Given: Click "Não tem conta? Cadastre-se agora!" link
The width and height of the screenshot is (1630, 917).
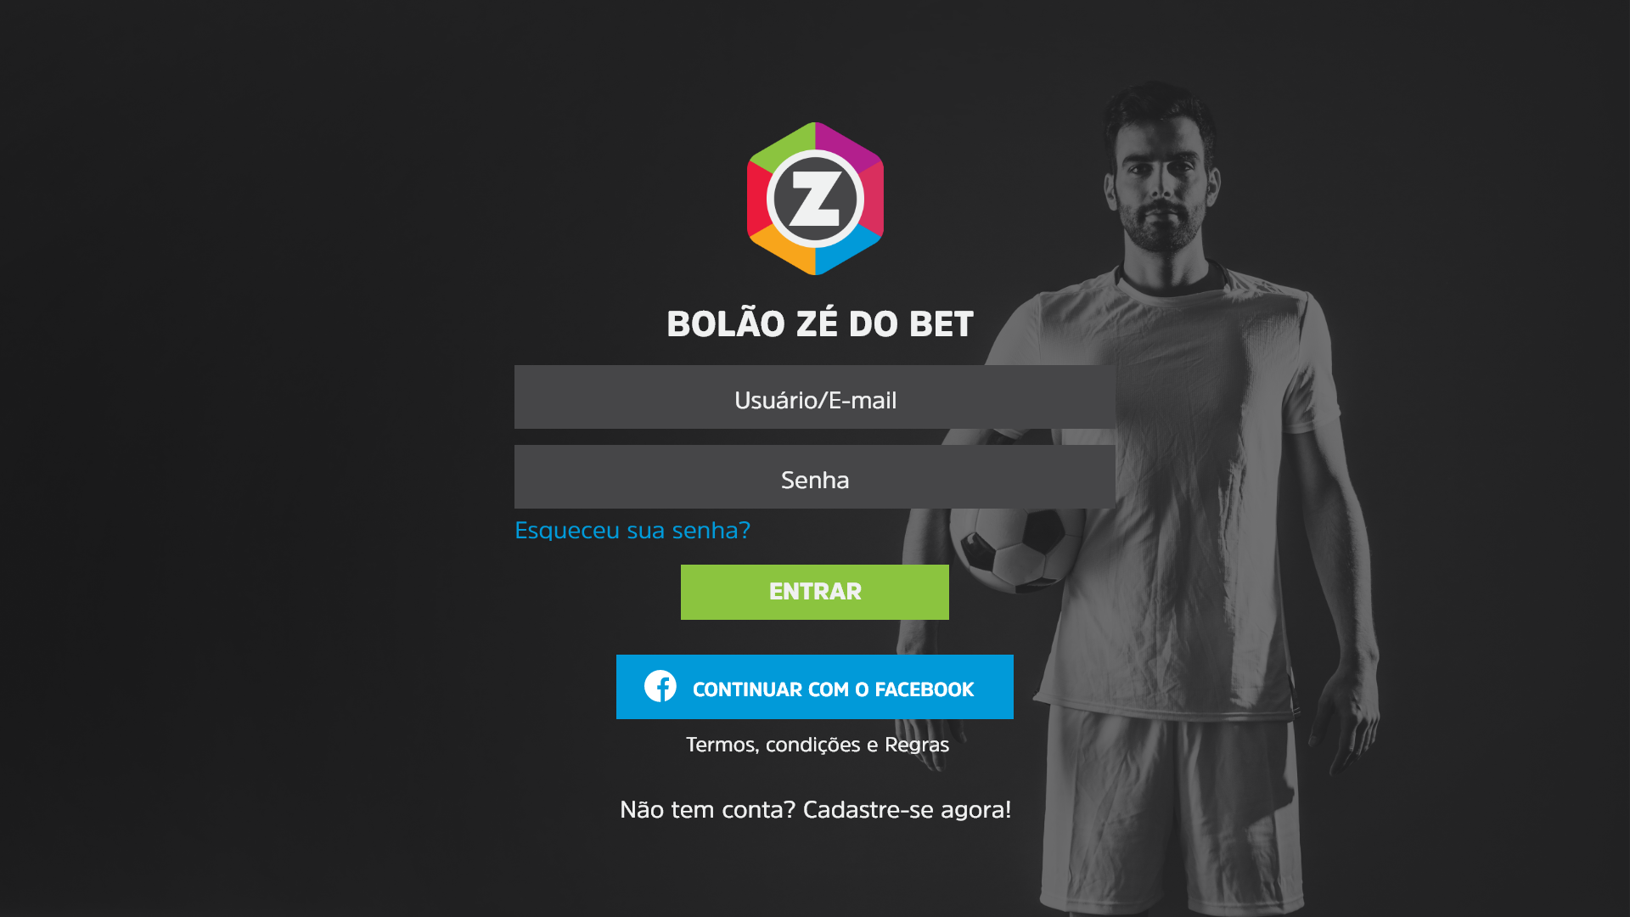Looking at the screenshot, I should (x=815, y=810).
